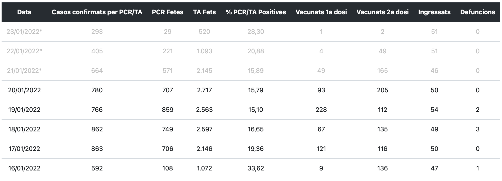Click the 20/01/2022 date cell
Viewport: 502px width, 181px height.
(24, 90)
